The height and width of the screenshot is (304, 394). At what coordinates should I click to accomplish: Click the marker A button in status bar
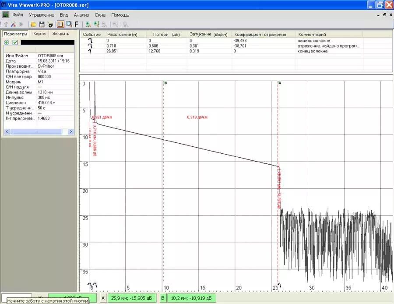coord(103,298)
